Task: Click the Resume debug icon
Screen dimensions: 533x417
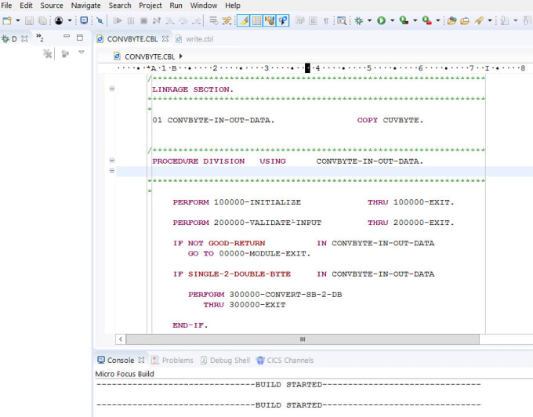Action: tap(118, 20)
